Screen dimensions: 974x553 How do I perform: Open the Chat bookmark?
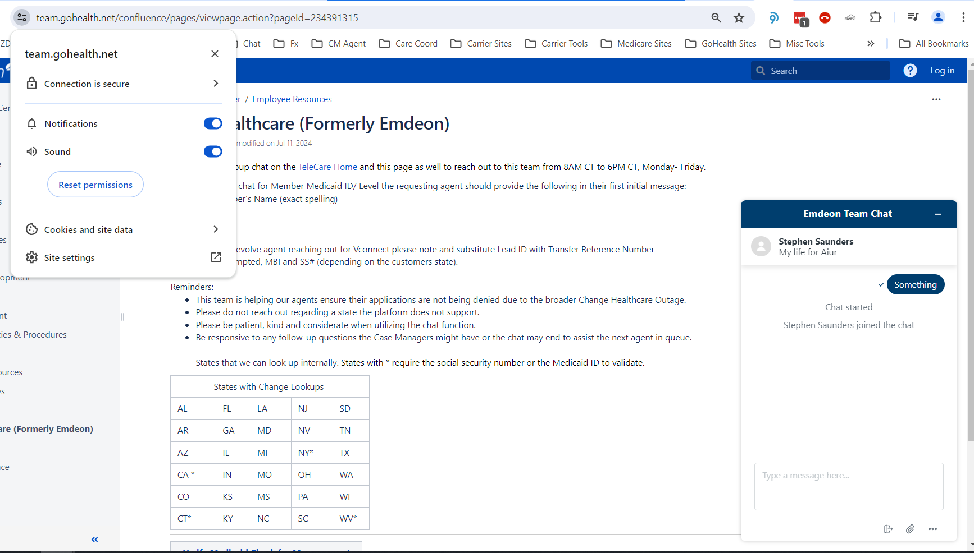(252, 44)
